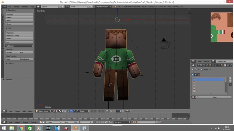
Task: Enable texture slot checkbox beside list
Action: [x=230, y=84]
